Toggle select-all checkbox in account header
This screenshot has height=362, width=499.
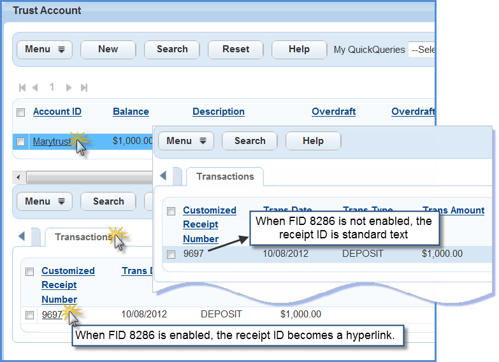tap(21, 112)
